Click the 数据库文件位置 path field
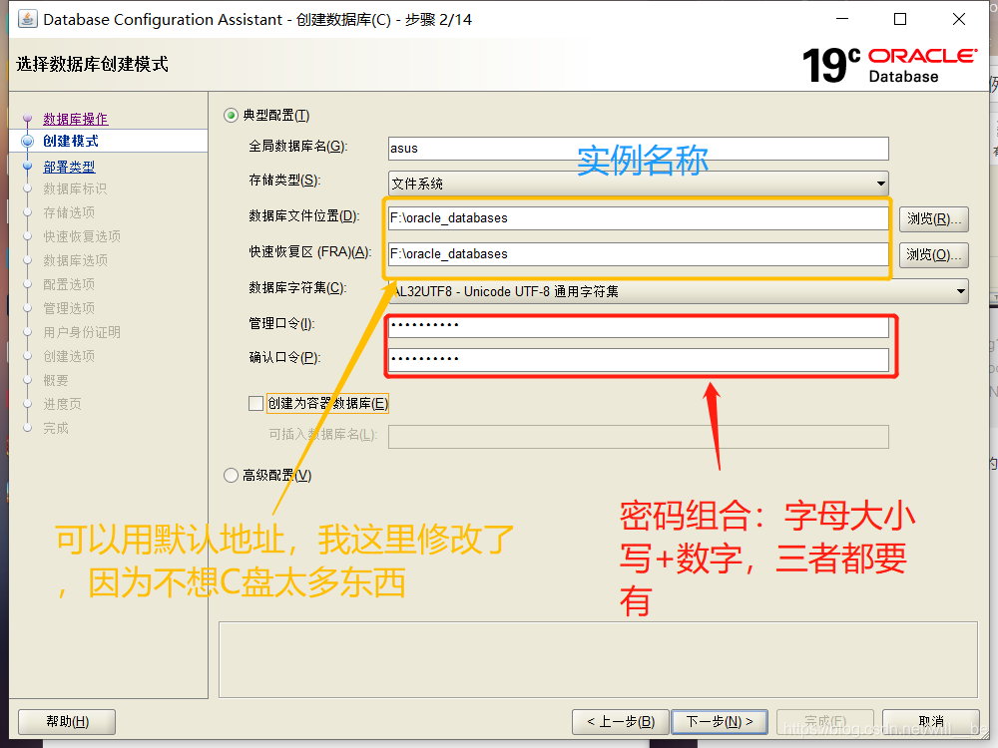The image size is (998, 748). click(x=639, y=218)
